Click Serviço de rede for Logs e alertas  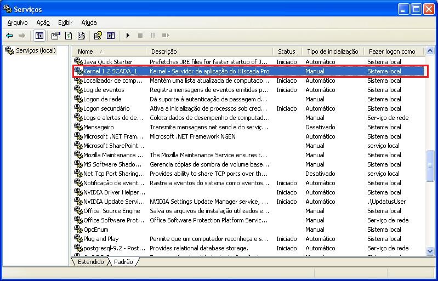tap(388, 118)
